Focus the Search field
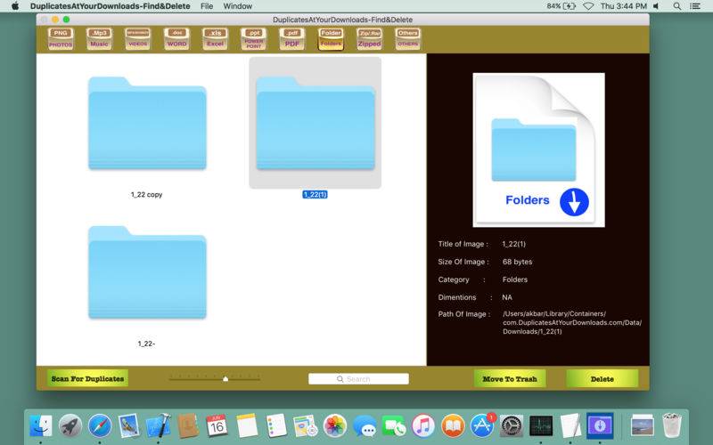Image resolution: width=713 pixels, height=445 pixels. tap(358, 379)
